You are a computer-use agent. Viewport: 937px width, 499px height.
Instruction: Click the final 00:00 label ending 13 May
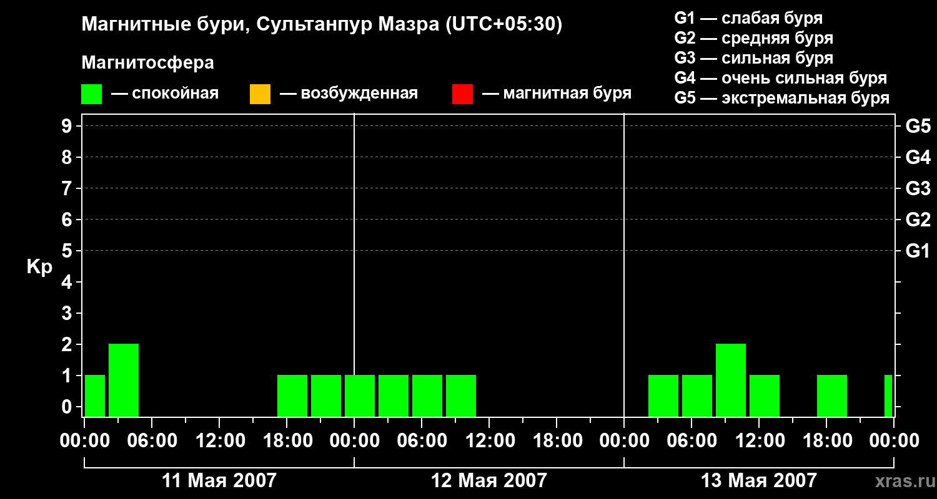click(x=894, y=441)
